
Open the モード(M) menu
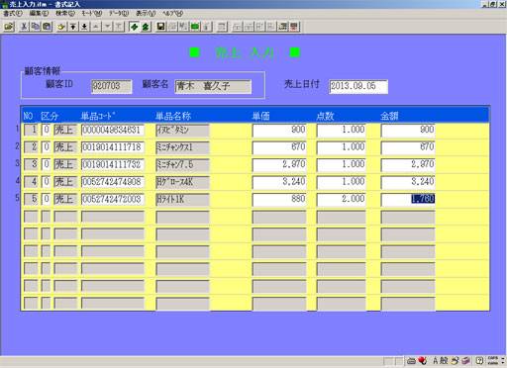[92, 13]
